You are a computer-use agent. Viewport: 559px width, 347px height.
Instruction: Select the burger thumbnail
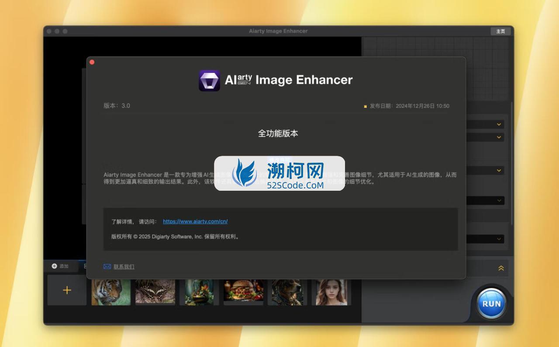pos(243,292)
